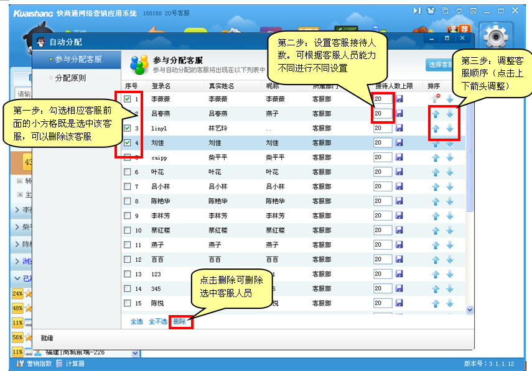The width and height of the screenshot is (532, 371).
Task: Check the checkbox for row 6 叶花
Action: 127,172
